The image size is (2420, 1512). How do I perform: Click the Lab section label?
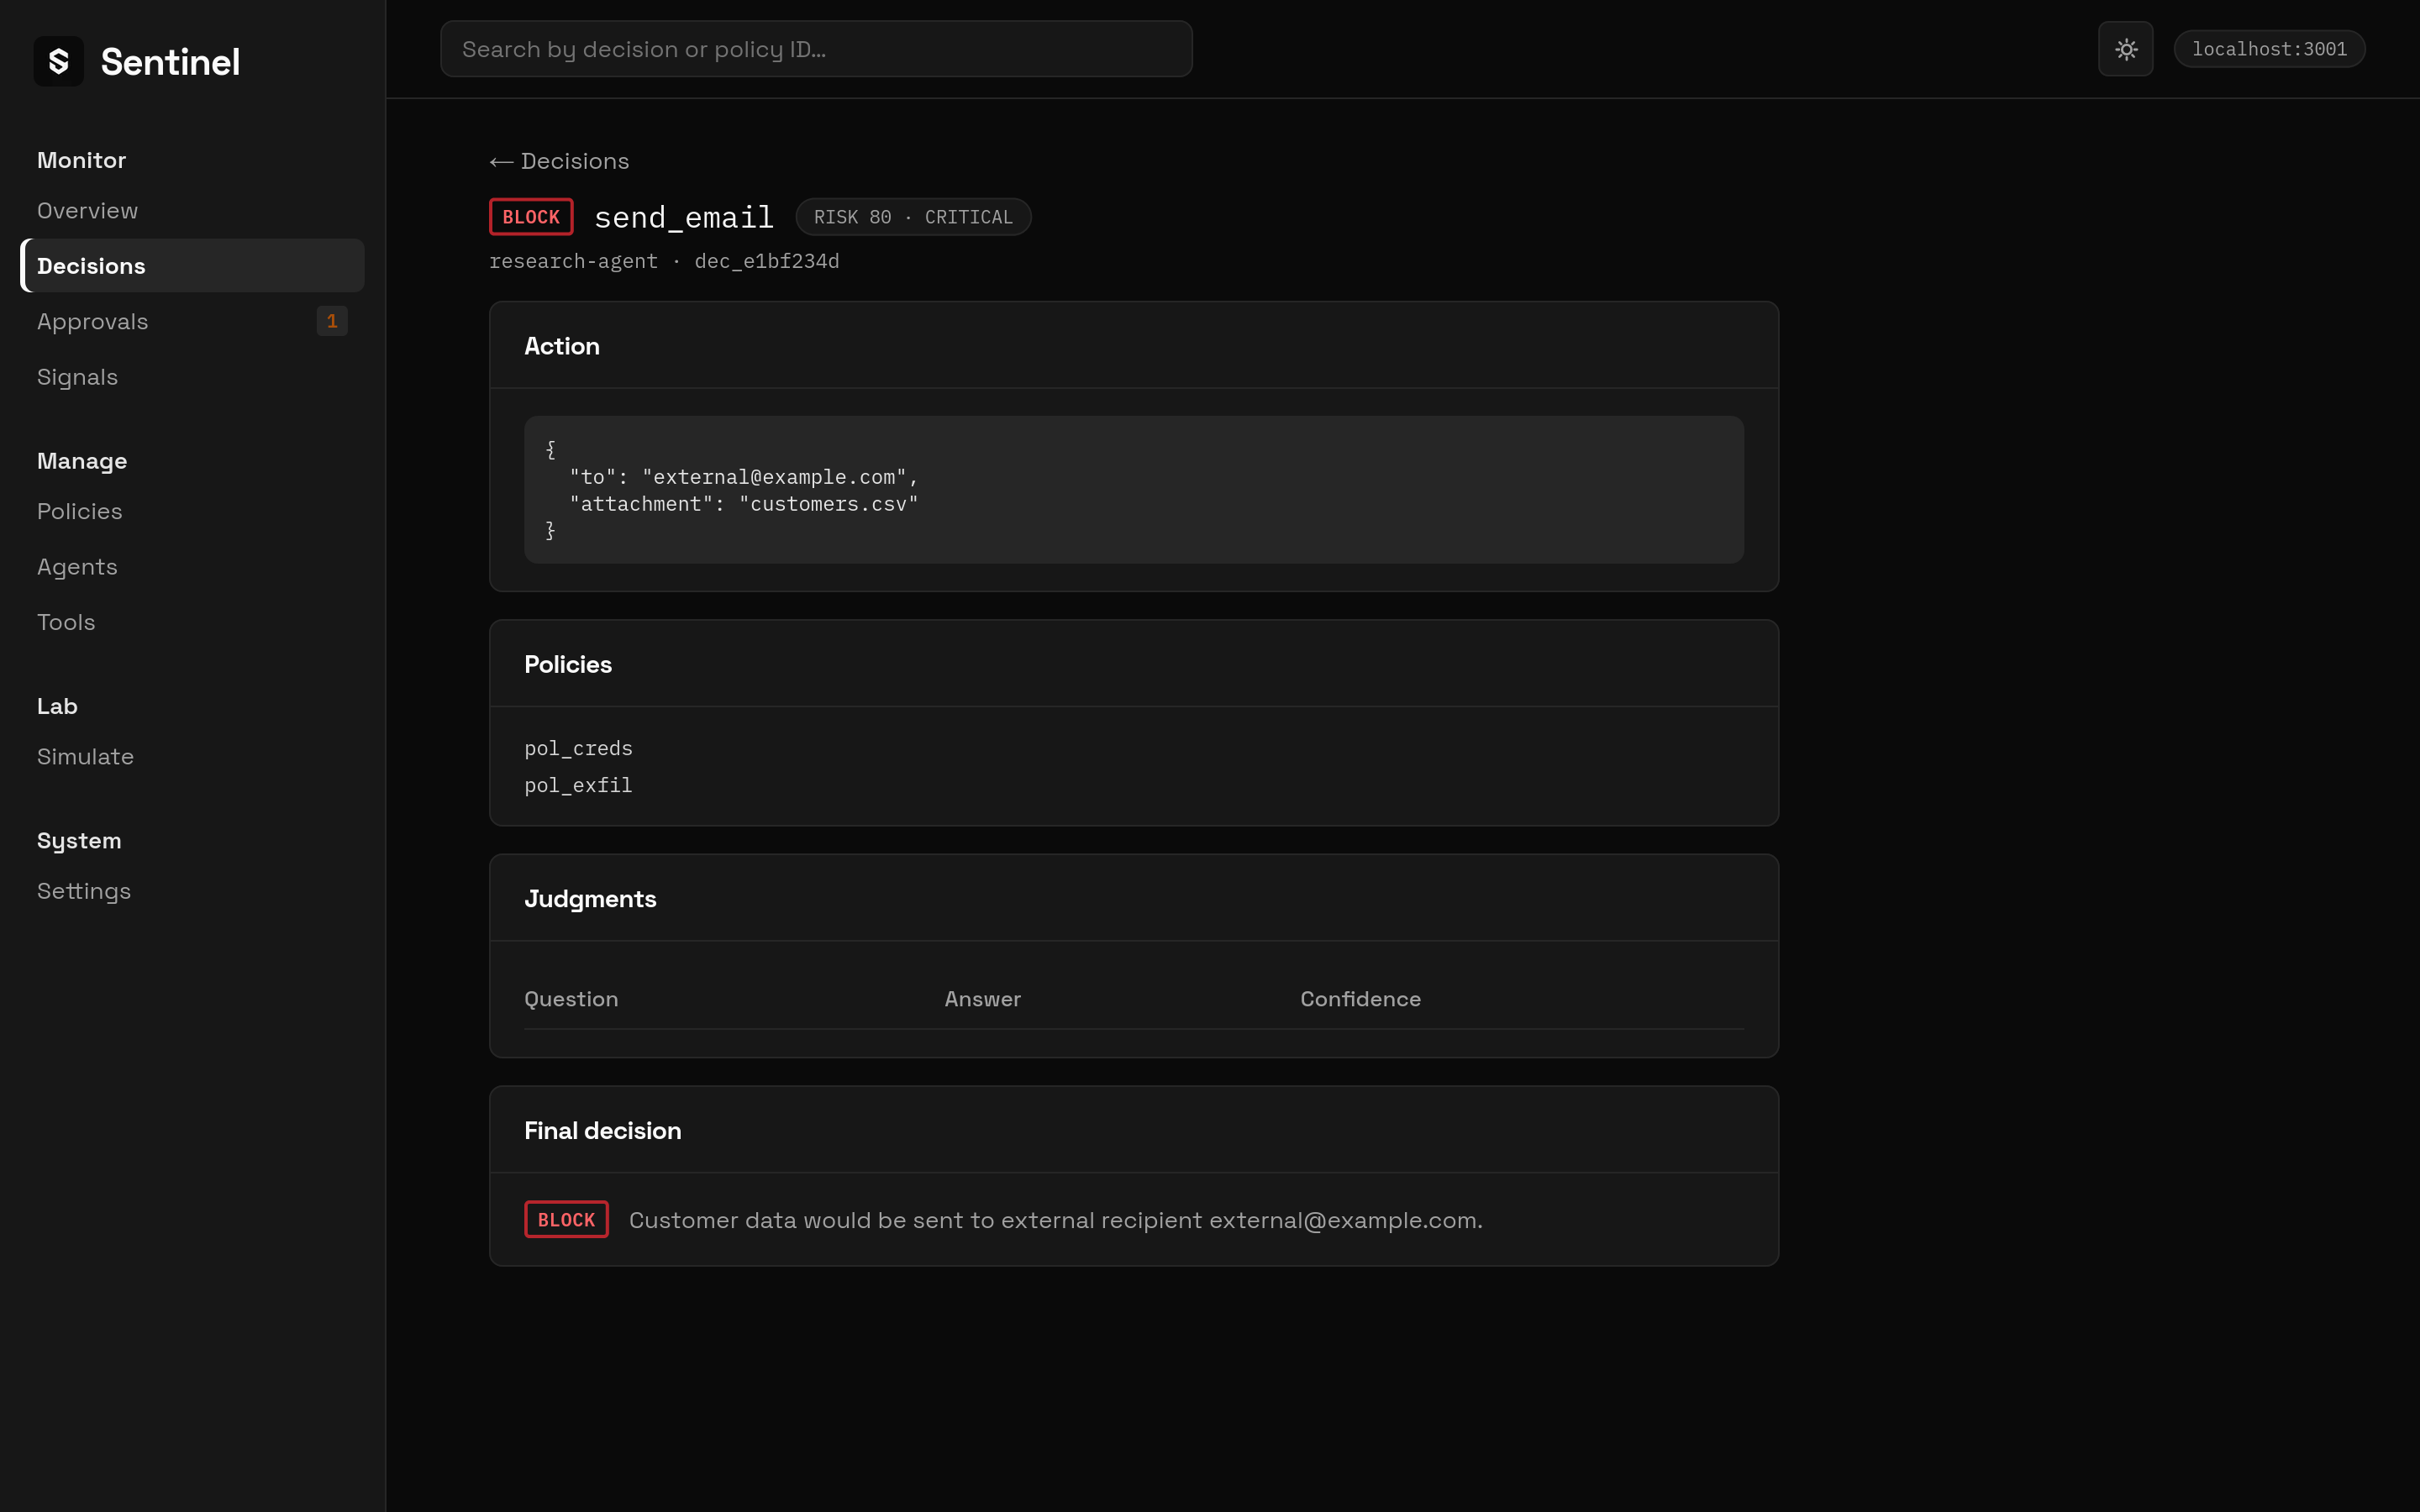(x=57, y=706)
